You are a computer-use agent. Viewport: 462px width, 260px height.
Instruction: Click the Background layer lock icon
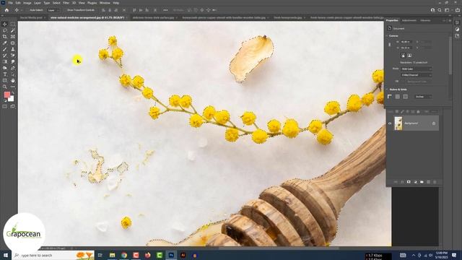(x=434, y=123)
